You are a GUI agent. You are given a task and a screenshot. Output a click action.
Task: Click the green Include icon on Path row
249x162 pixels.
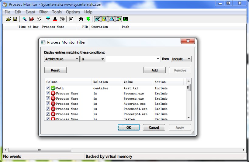click(x=53, y=88)
